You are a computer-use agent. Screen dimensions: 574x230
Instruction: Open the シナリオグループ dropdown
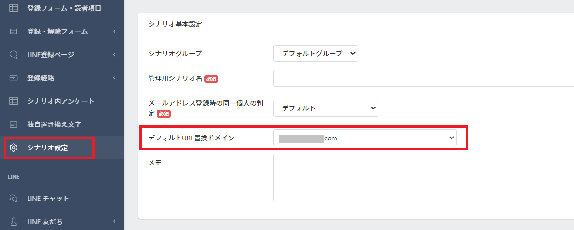pyautogui.click(x=316, y=53)
